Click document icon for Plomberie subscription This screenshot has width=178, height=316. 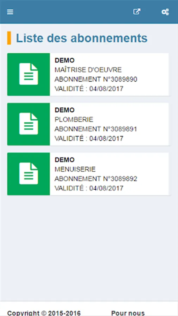click(28, 124)
